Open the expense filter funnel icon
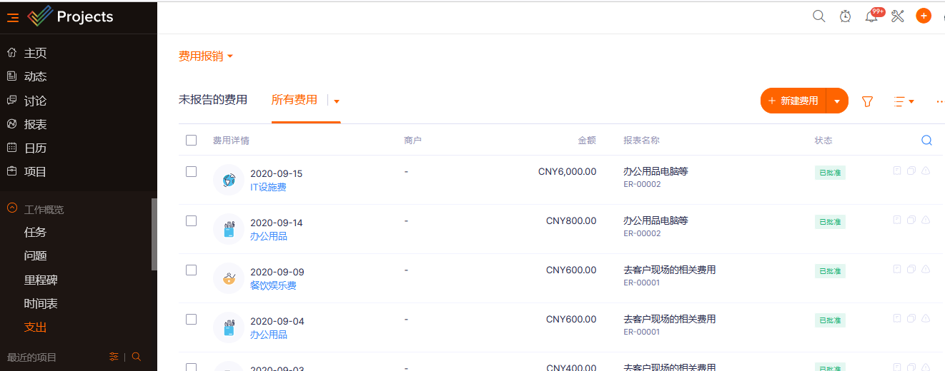This screenshot has width=945, height=371. pyautogui.click(x=867, y=101)
